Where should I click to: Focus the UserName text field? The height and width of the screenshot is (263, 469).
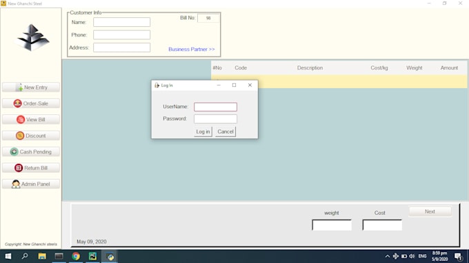tap(215, 107)
